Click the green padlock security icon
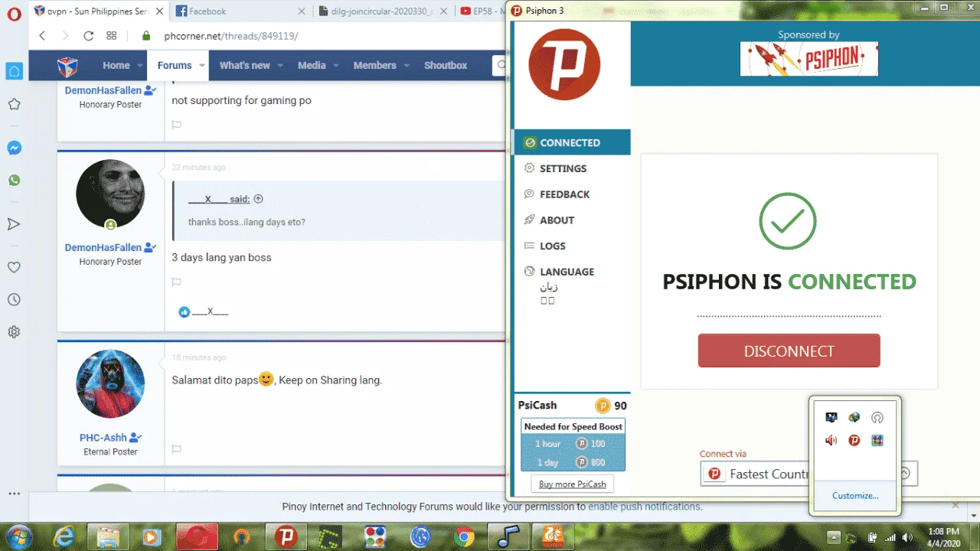The height and width of the screenshot is (551, 980). tap(147, 36)
